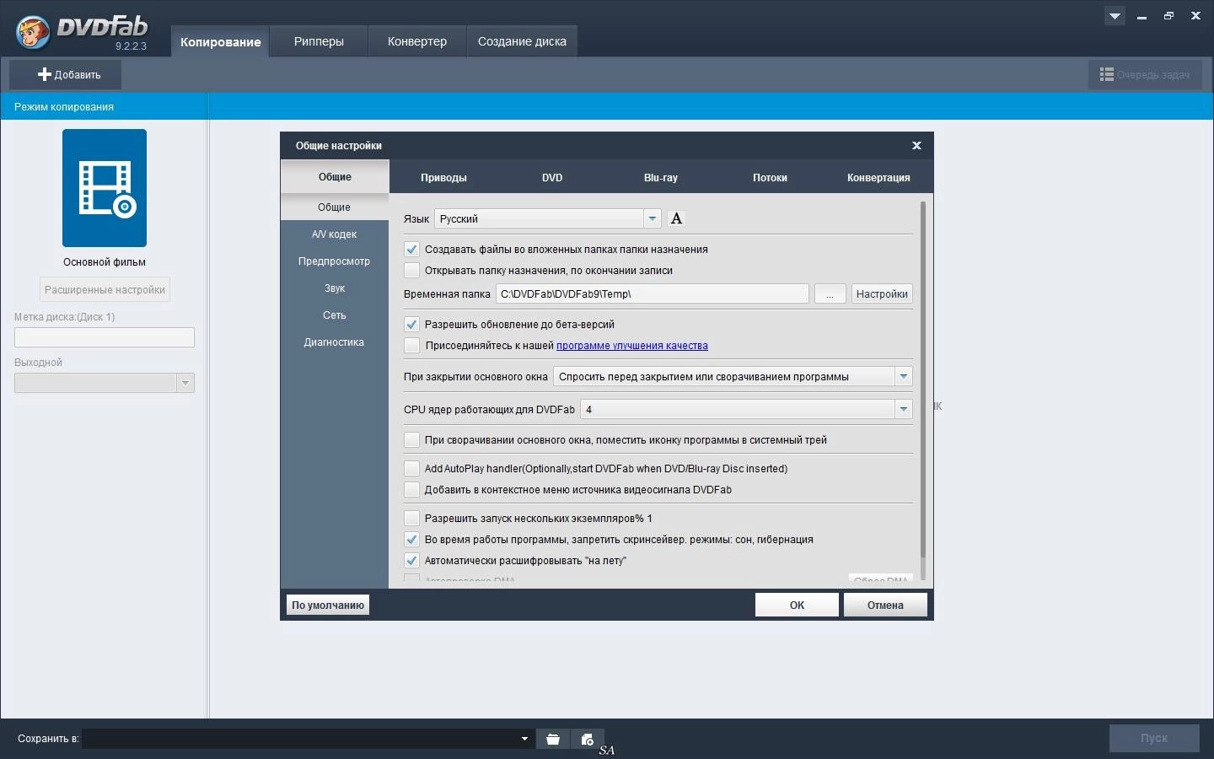
Task: Open the title bar dropdown menu arrow
Action: [x=1115, y=16]
